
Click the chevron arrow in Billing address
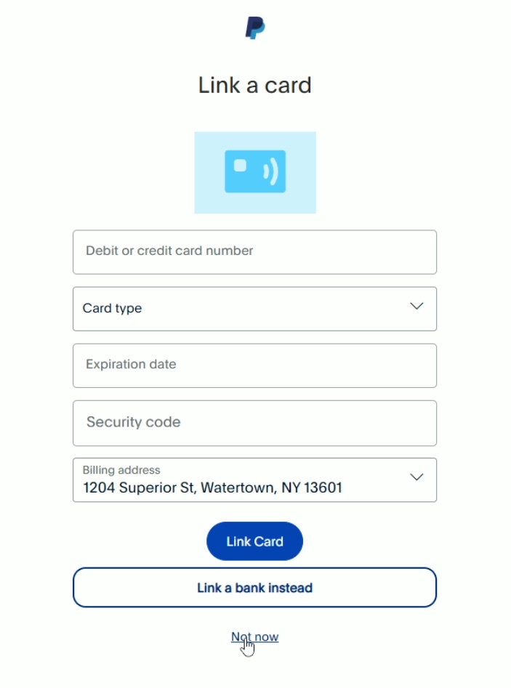pos(417,477)
